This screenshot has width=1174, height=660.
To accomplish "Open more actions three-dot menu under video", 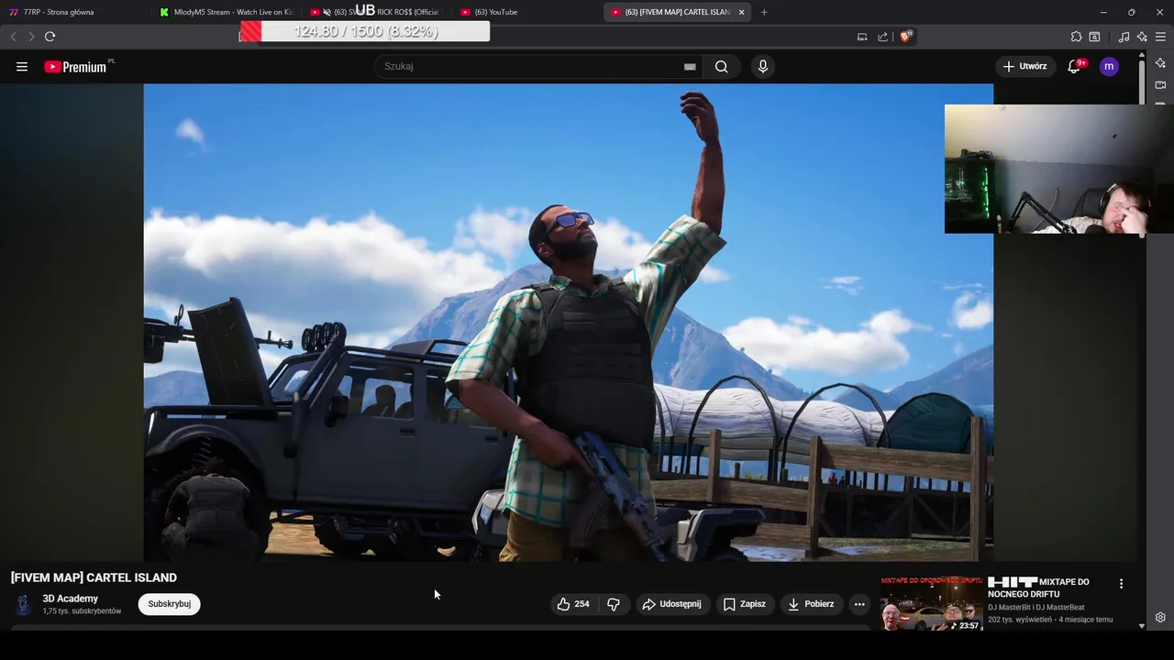I will click(859, 604).
